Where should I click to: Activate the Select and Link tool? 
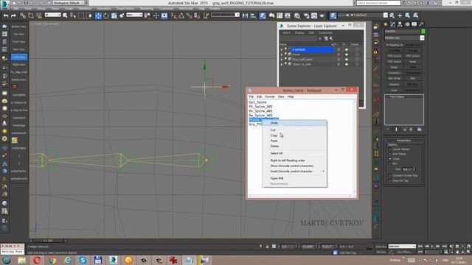point(23,15)
